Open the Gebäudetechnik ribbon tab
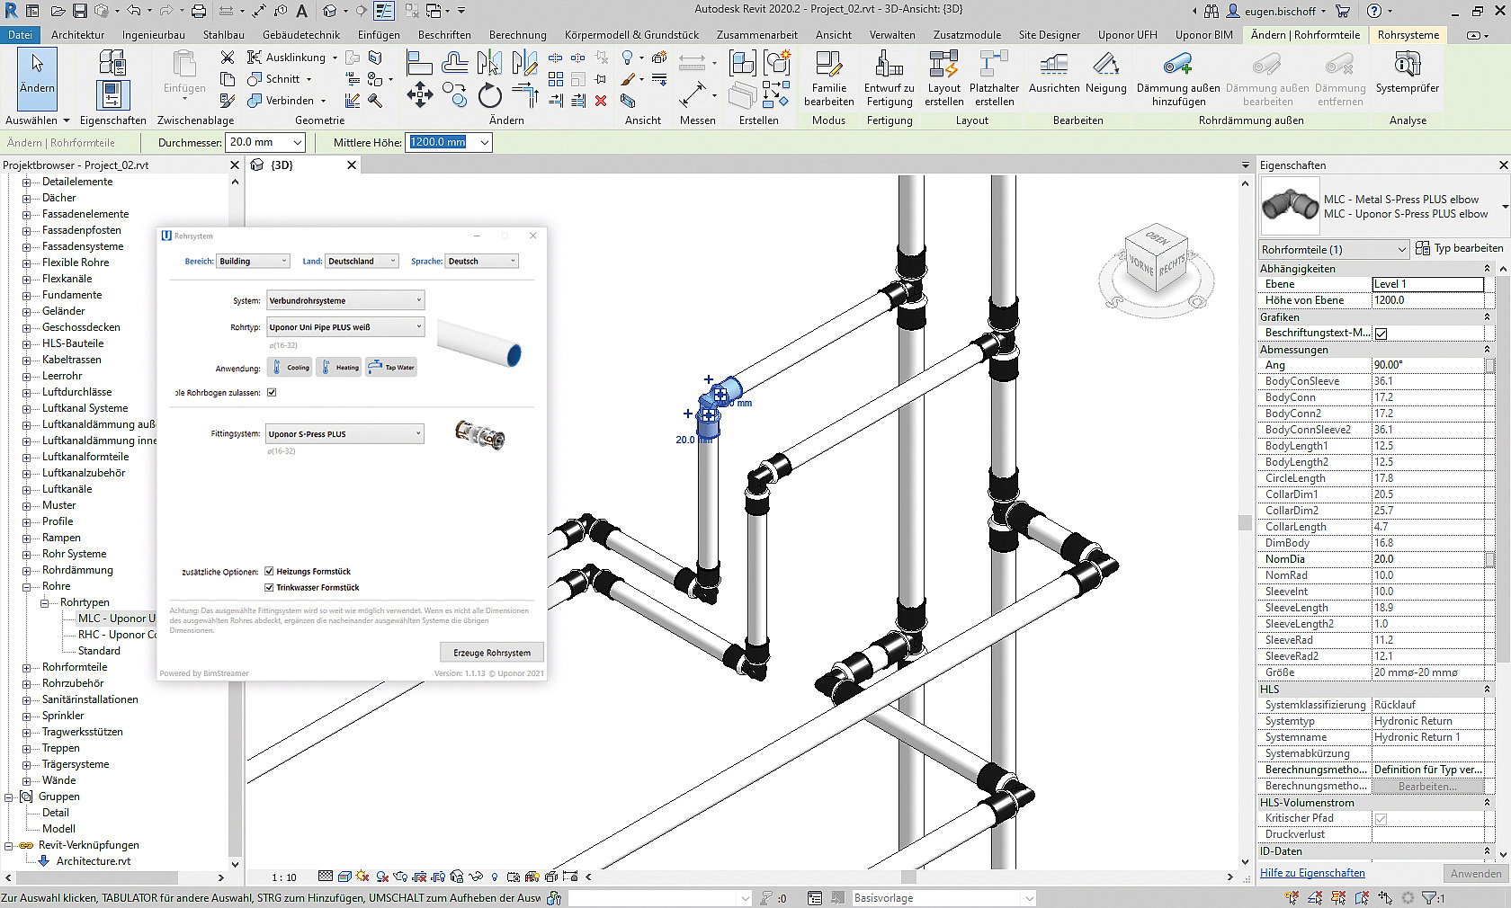The height and width of the screenshot is (908, 1511). coord(301,35)
